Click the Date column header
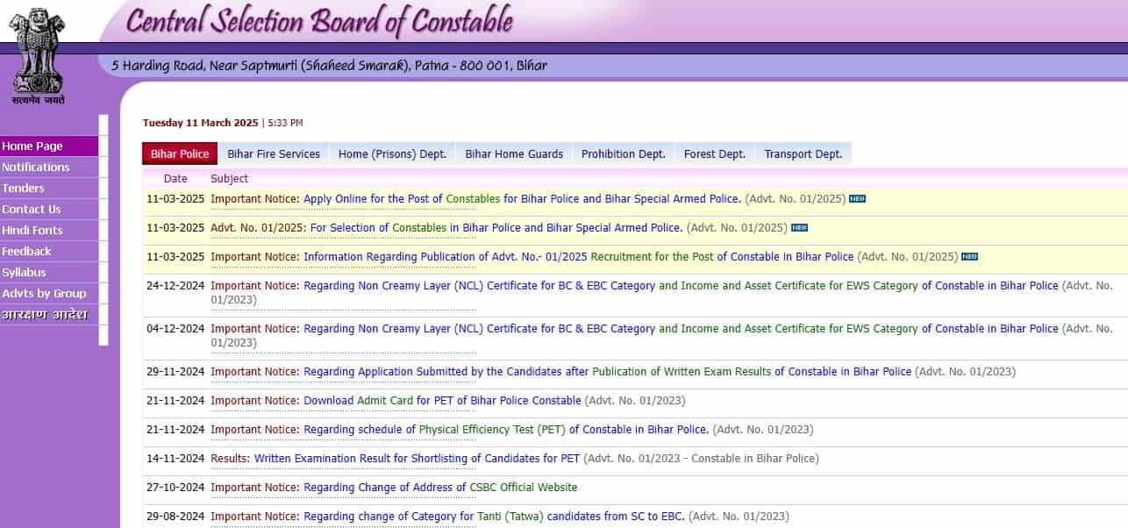Screen dimensions: 1128x528 click(175, 179)
